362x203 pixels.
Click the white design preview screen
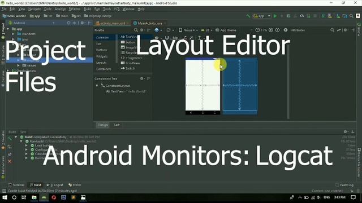tap(202, 85)
